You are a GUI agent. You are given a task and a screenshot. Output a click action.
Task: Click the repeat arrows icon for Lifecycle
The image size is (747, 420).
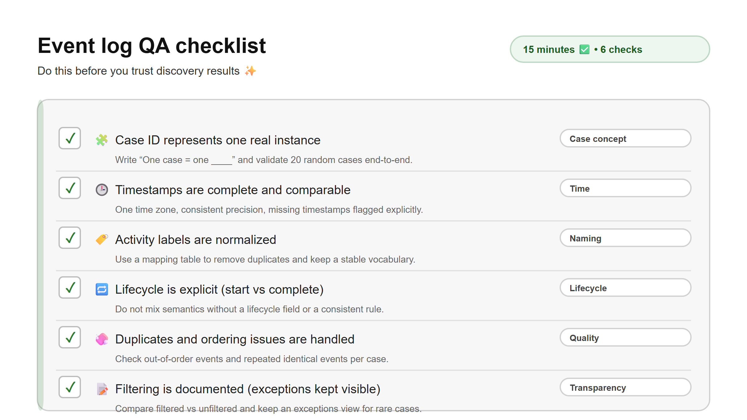point(101,289)
